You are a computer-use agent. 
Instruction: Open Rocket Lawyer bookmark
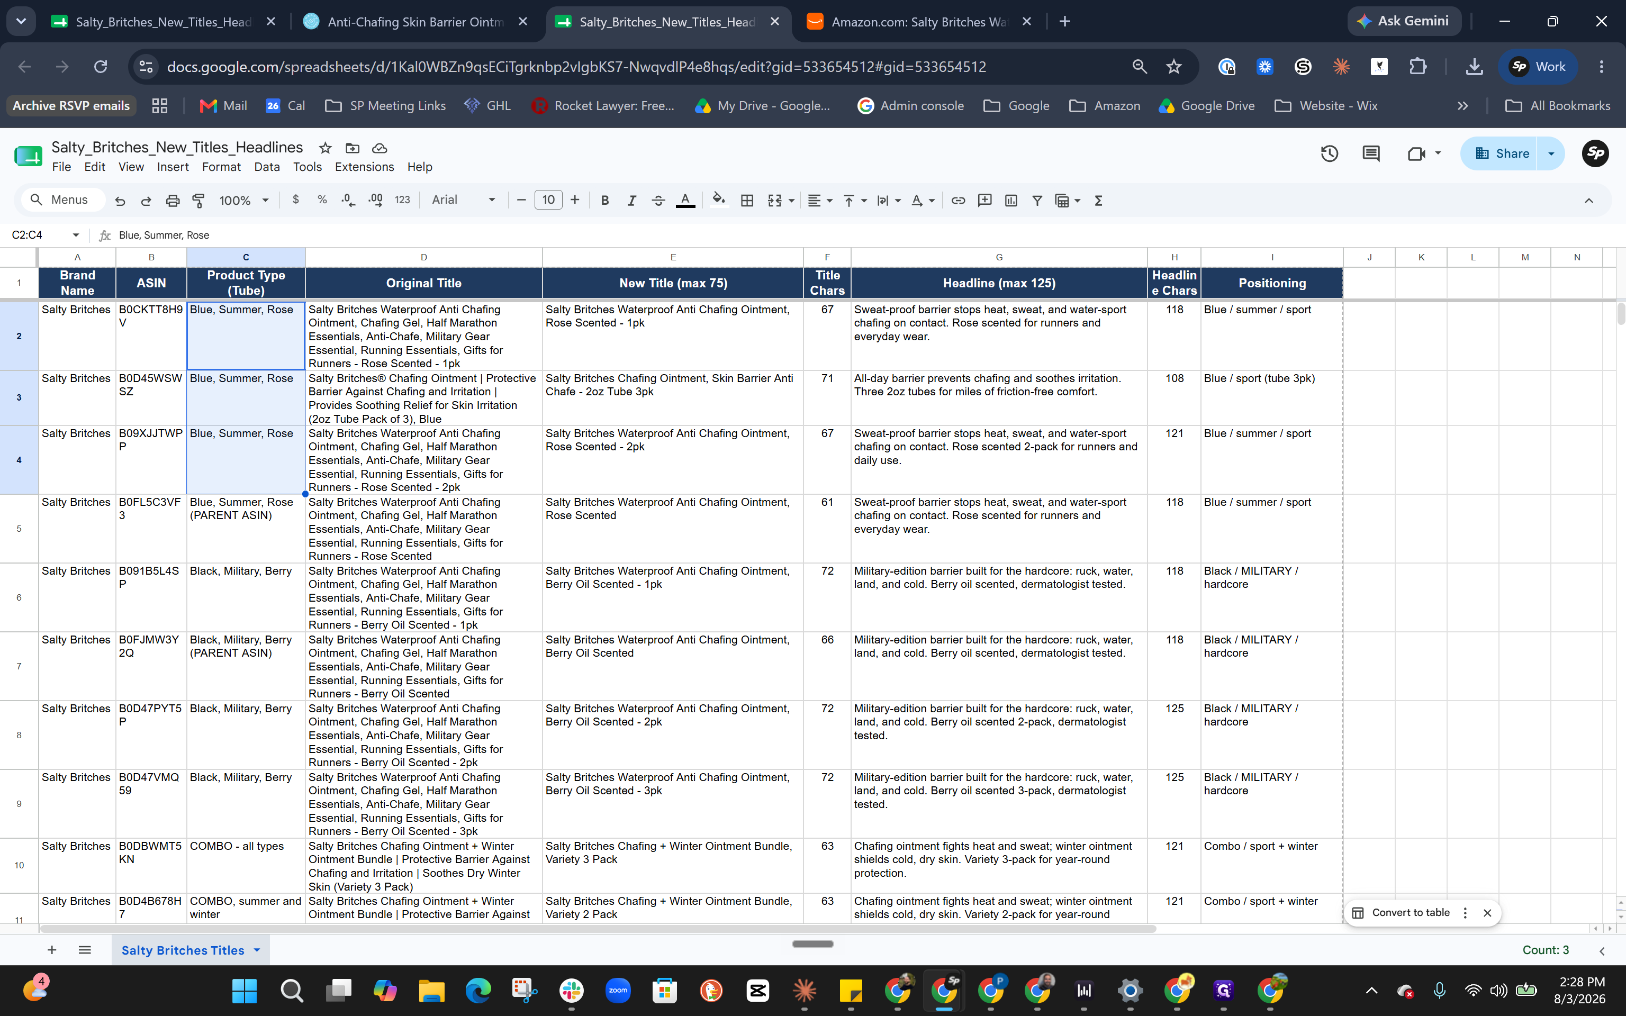coord(603,105)
